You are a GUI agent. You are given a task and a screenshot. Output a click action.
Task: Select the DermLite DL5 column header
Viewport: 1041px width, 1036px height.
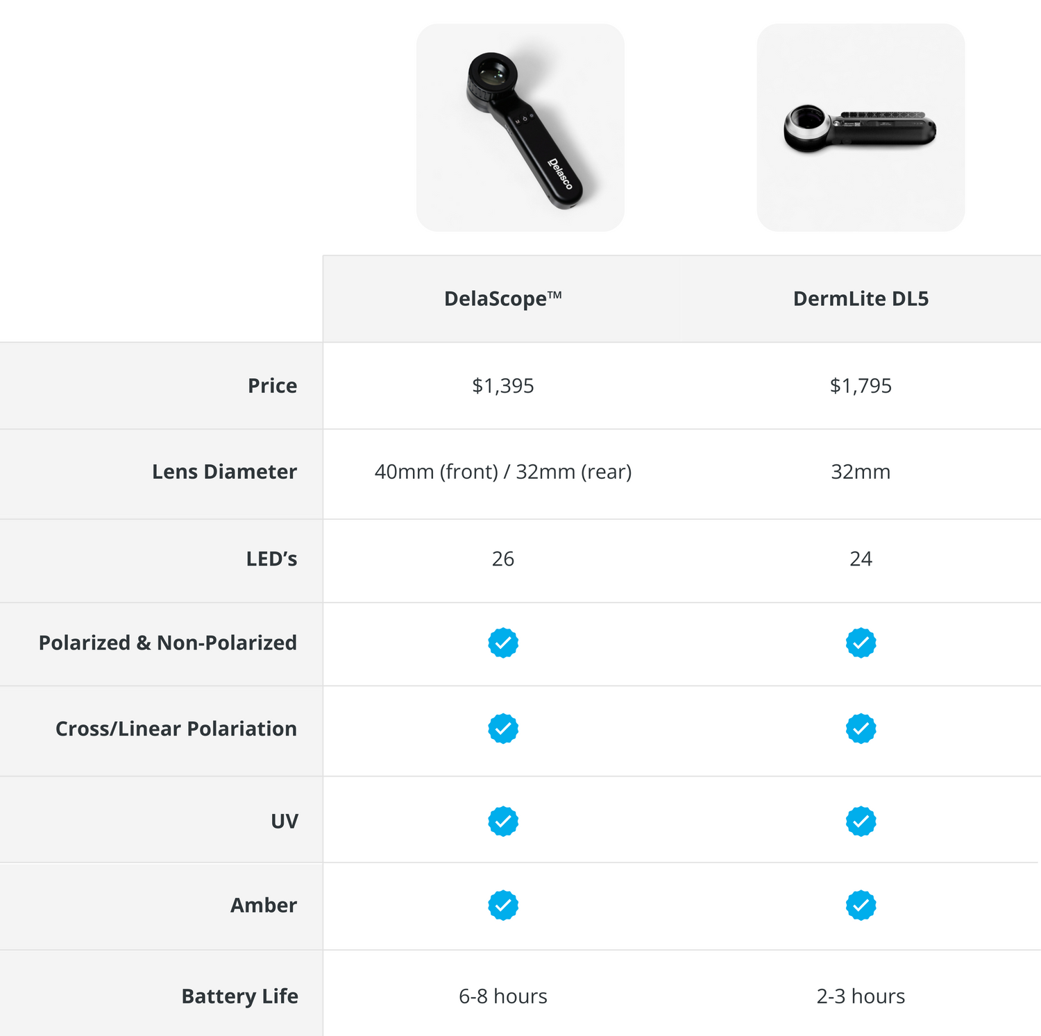(861, 298)
